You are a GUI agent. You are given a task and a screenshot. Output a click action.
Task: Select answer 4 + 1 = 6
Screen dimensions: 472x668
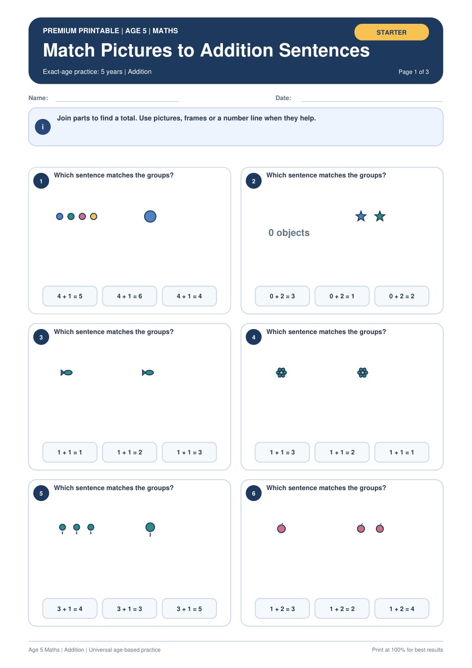(x=130, y=296)
